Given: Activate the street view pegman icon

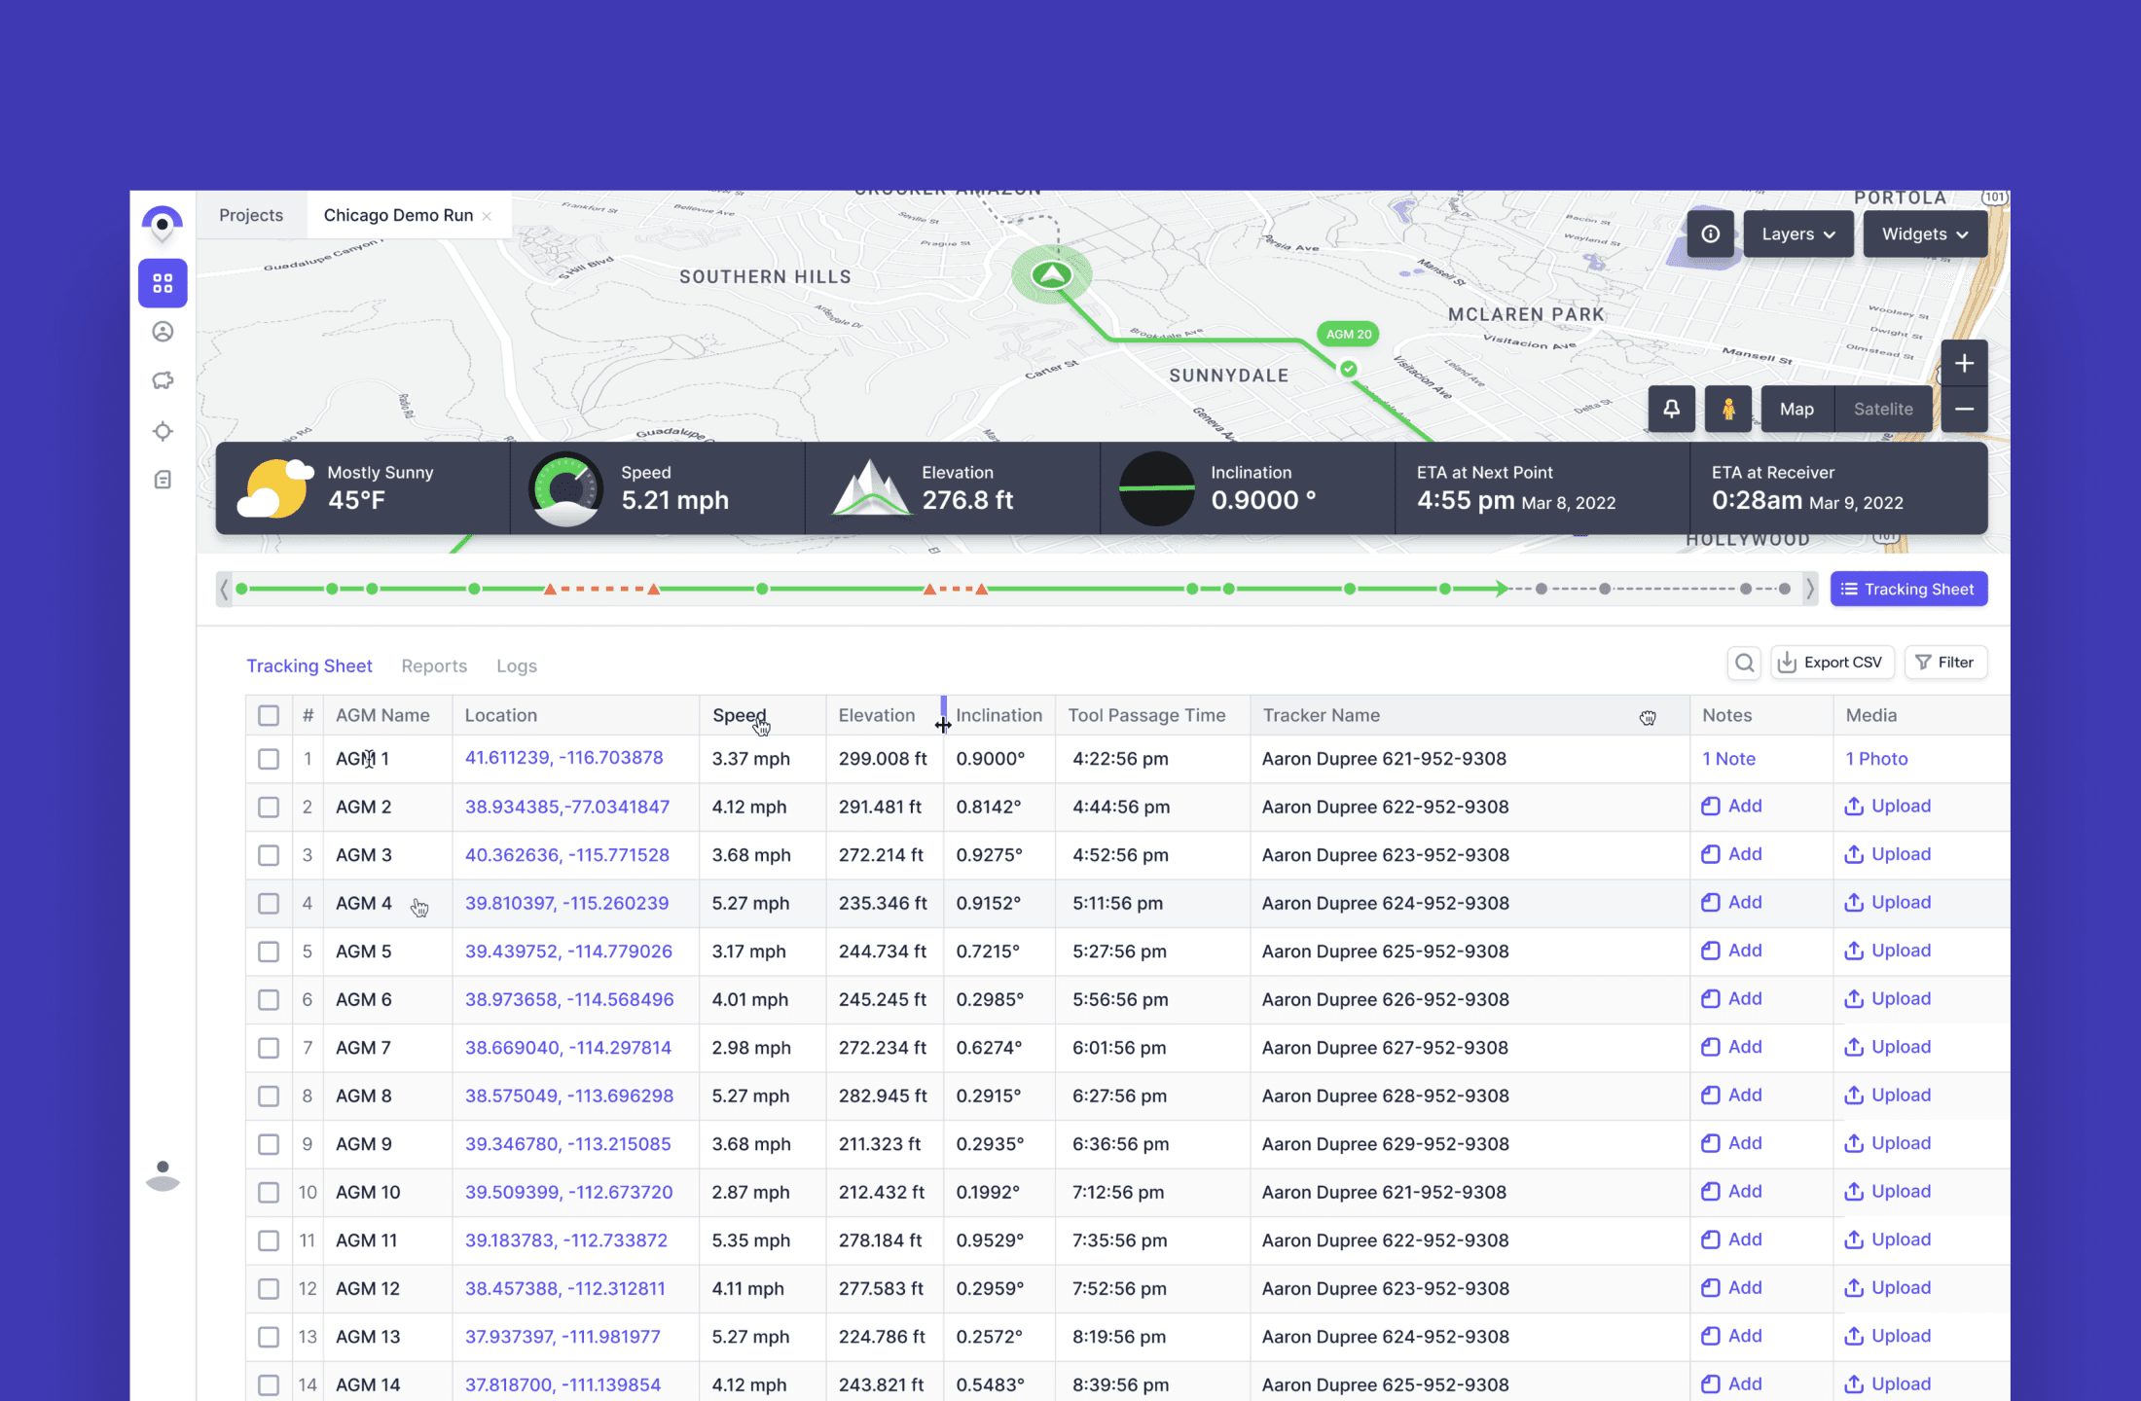Looking at the screenshot, I should 1728,409.
